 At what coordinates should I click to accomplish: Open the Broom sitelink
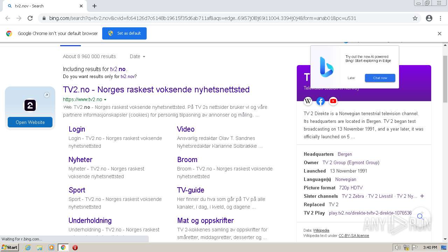tap(187, 160)
